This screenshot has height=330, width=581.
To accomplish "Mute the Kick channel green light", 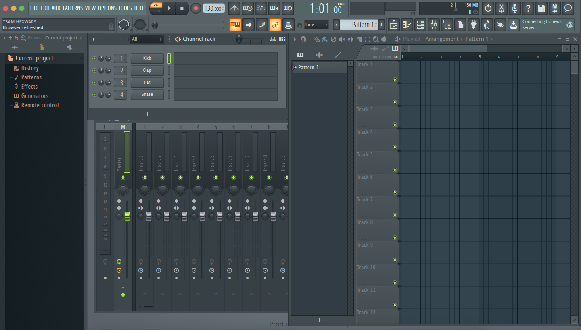I will [94, 58].
